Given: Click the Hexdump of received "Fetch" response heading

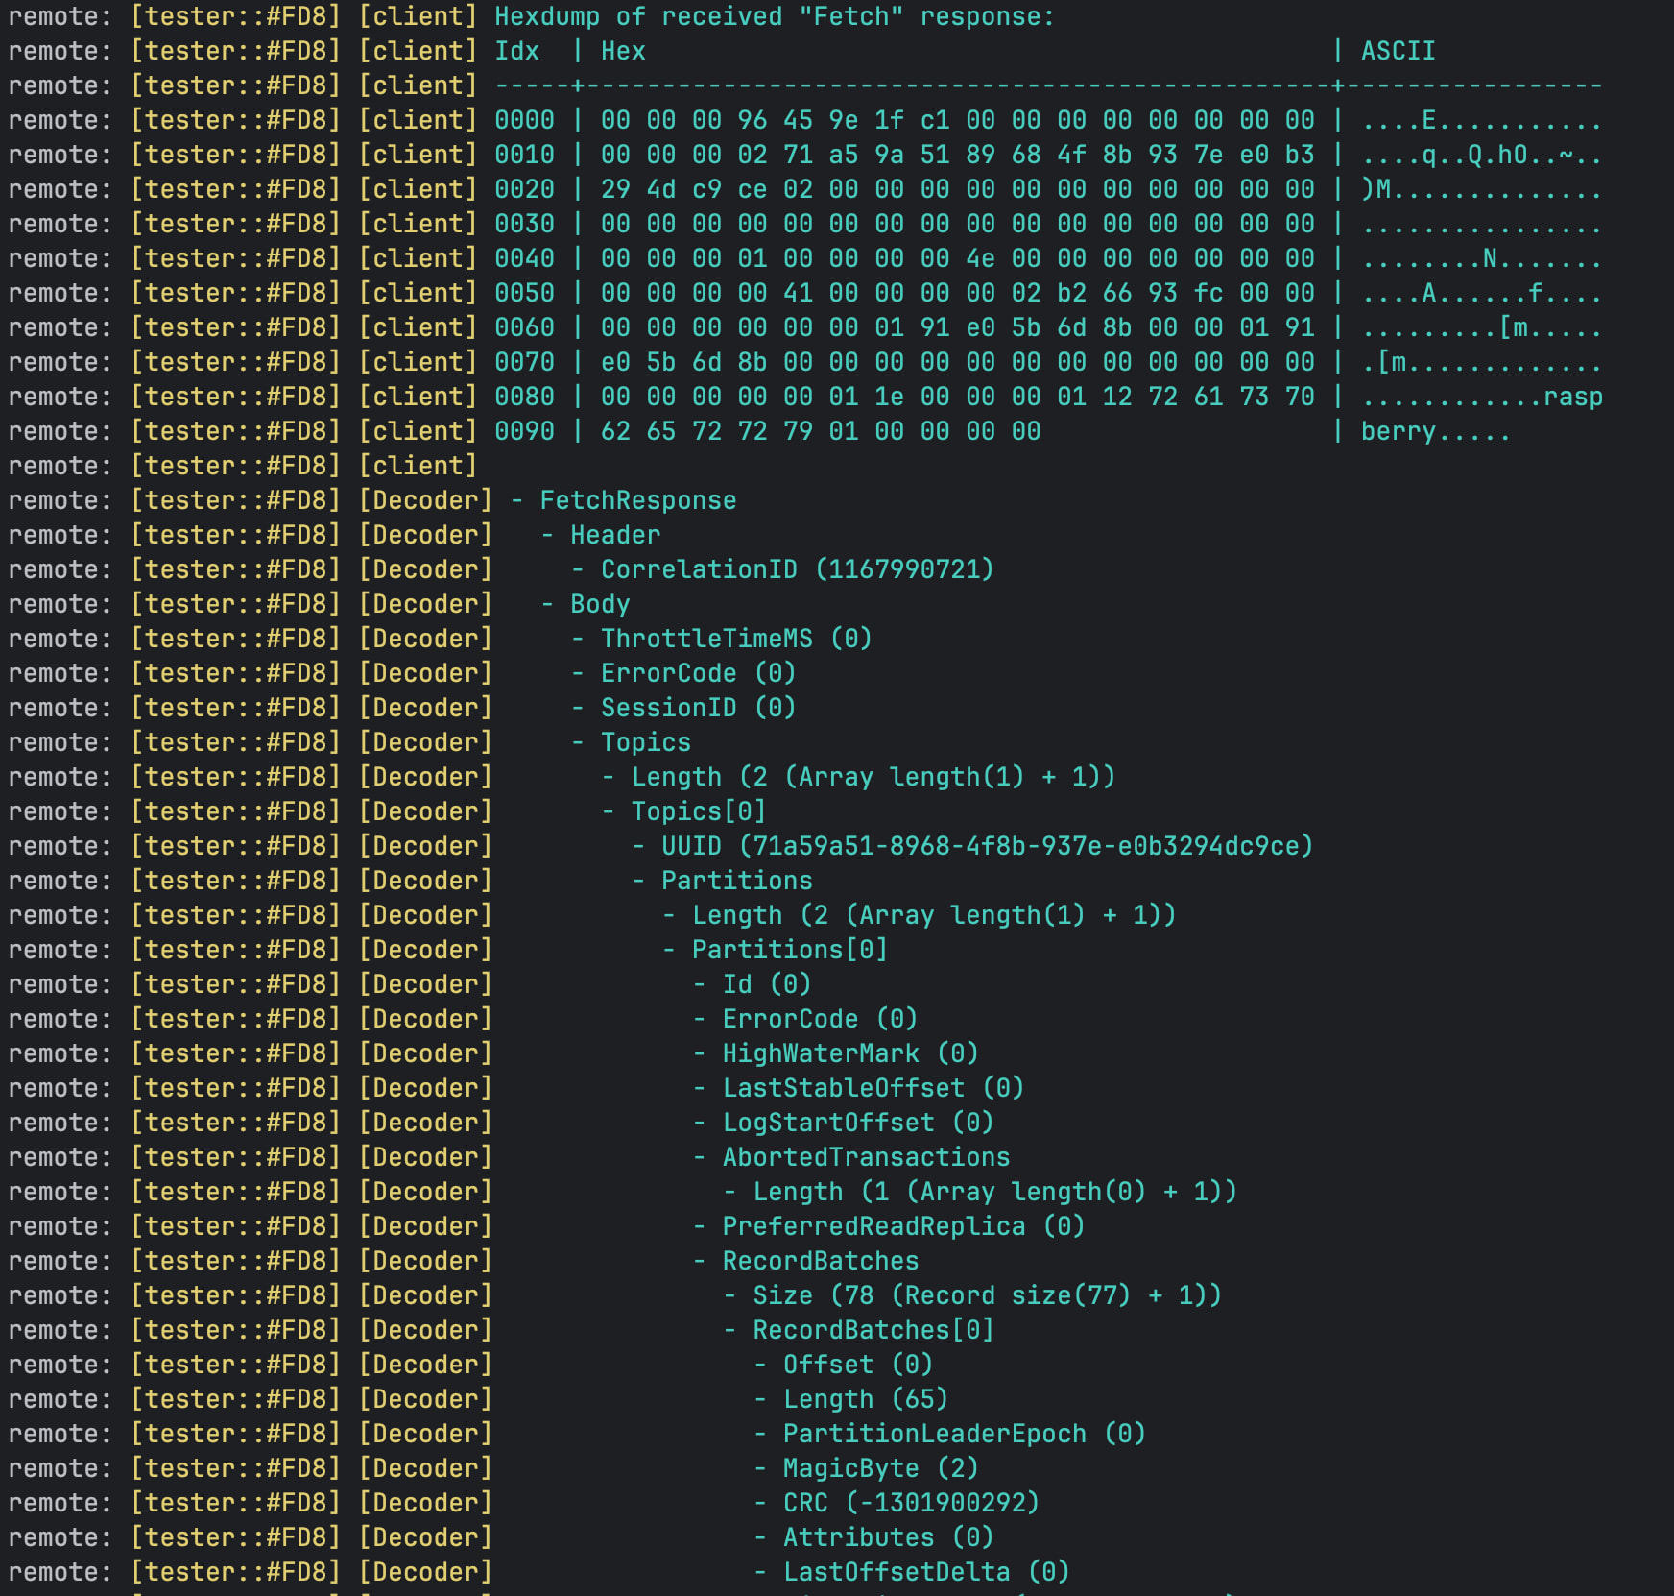Looking at the screenshot, I should [x=774, y=17].
